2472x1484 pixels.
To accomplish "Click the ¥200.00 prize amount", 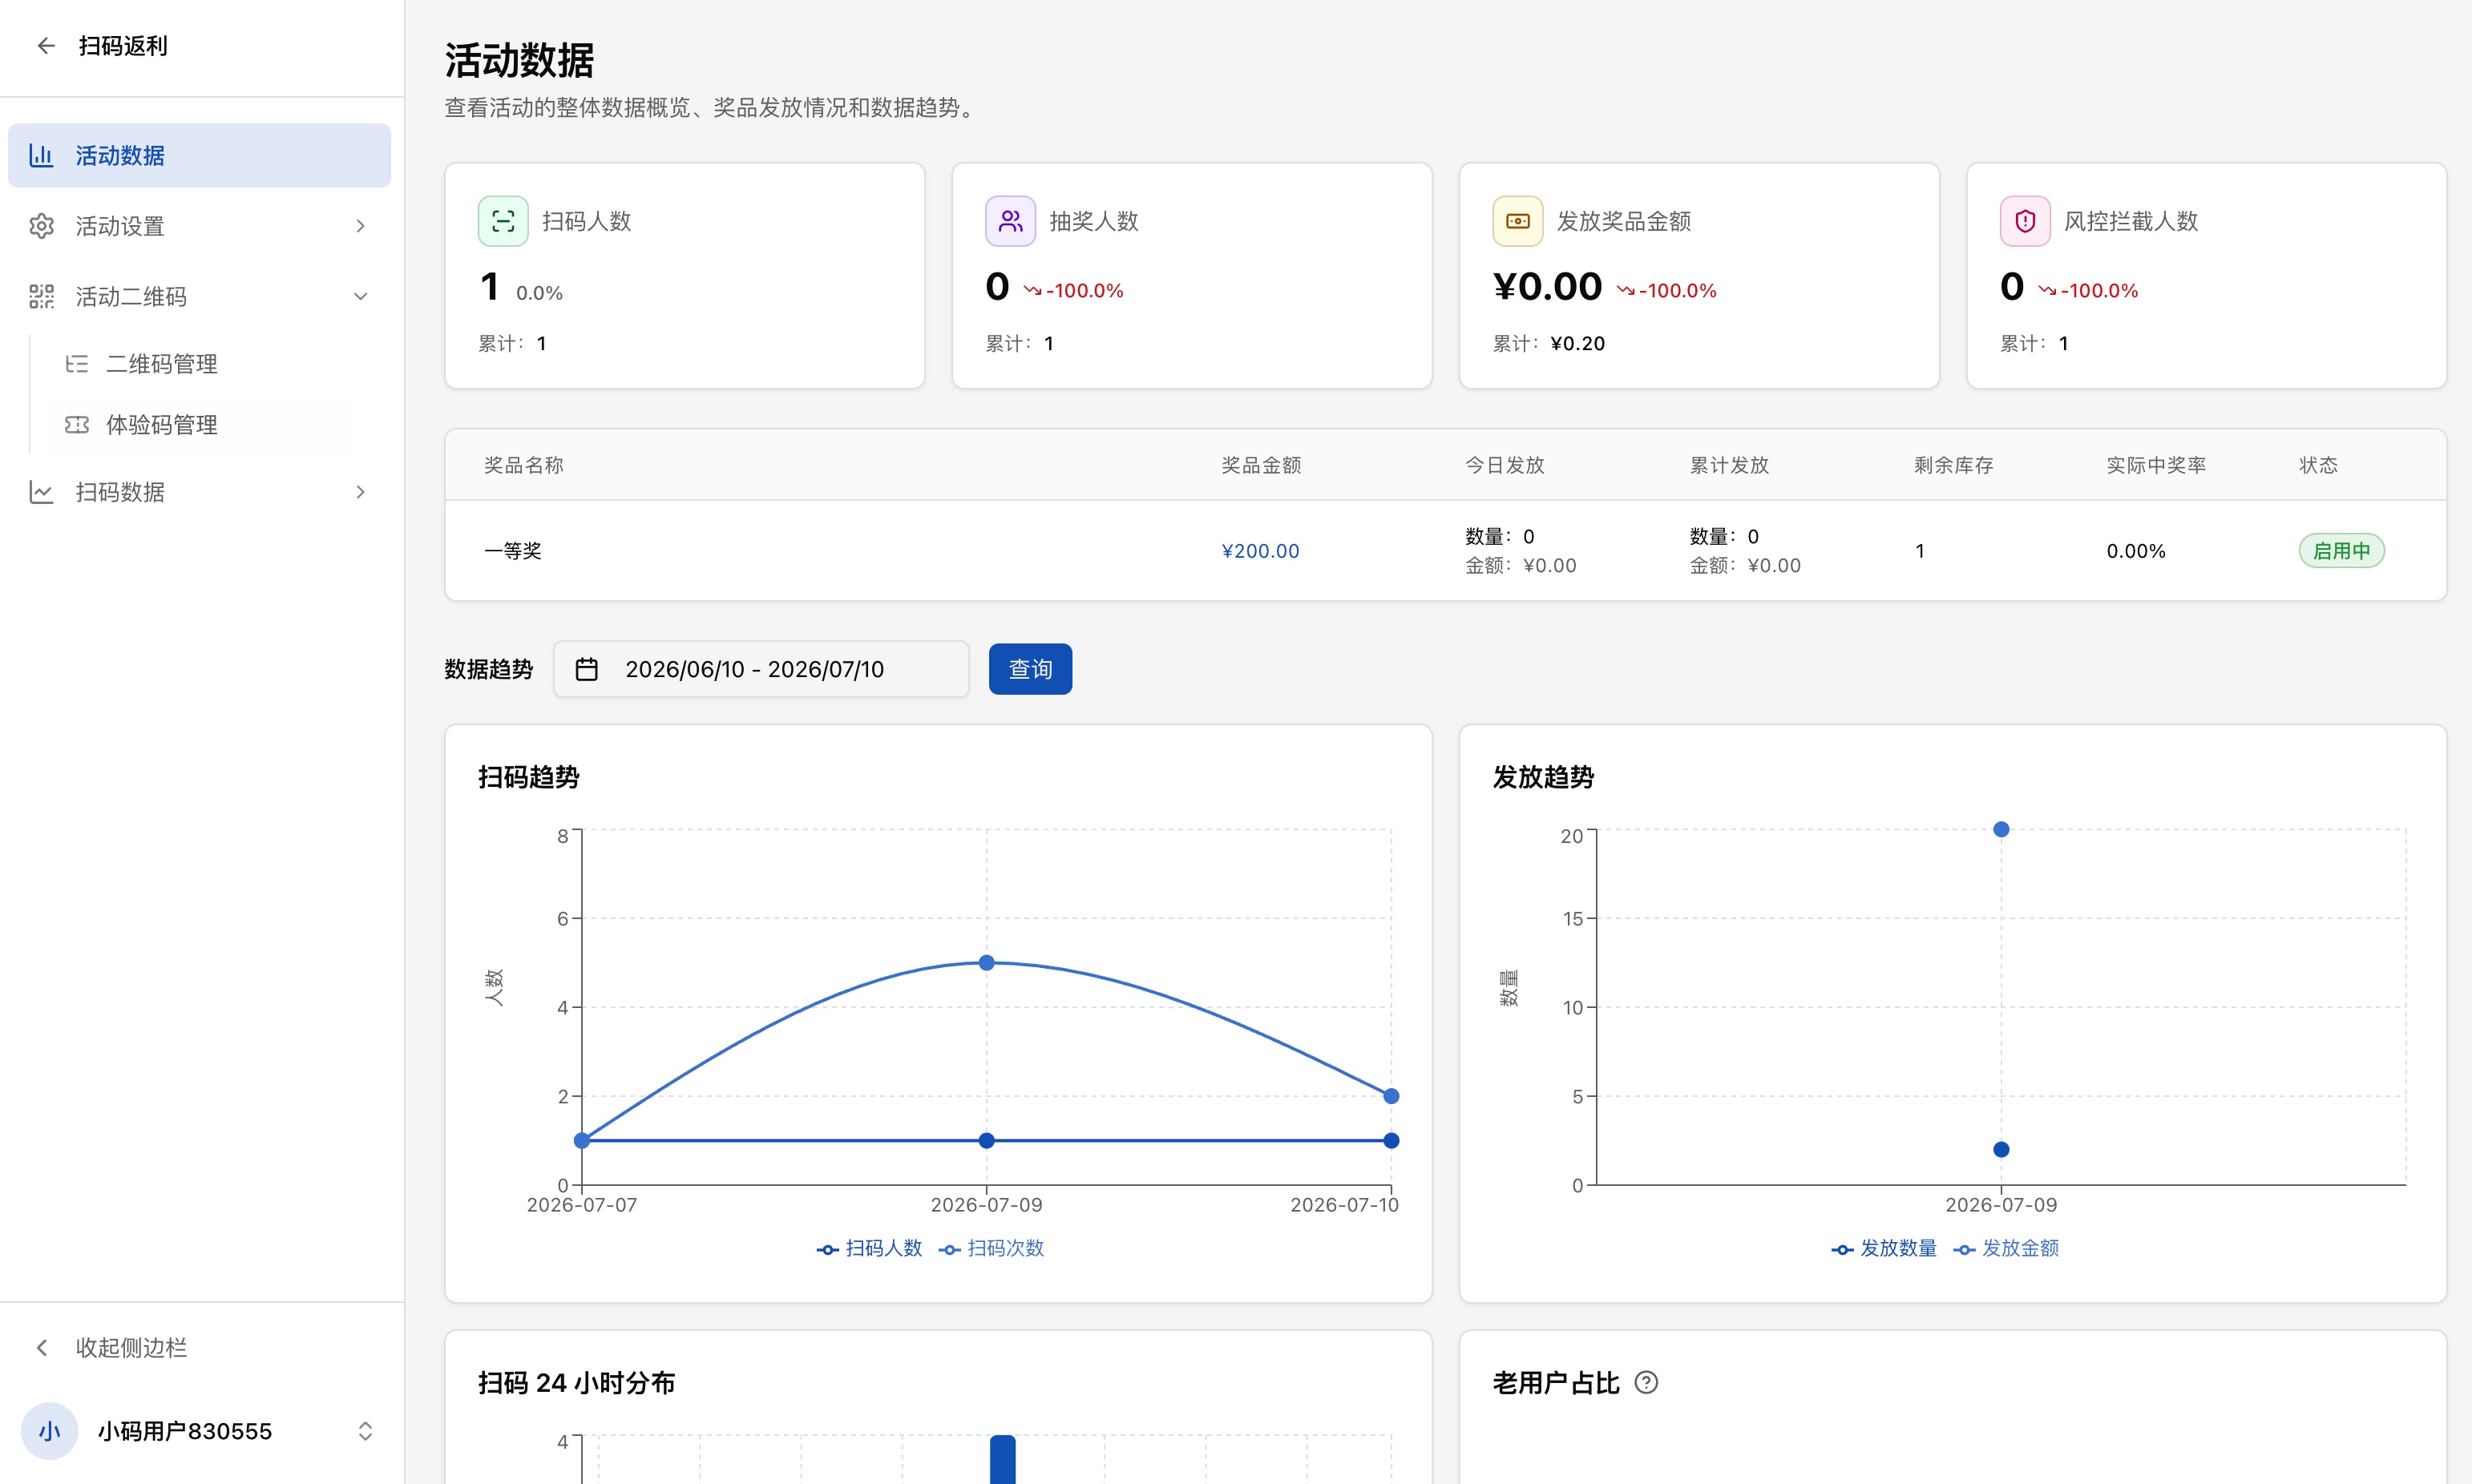I will point(1260,551).
